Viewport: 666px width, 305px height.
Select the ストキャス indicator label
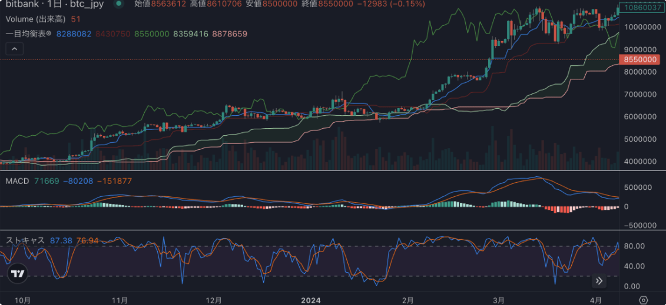[x=25, y=240]
